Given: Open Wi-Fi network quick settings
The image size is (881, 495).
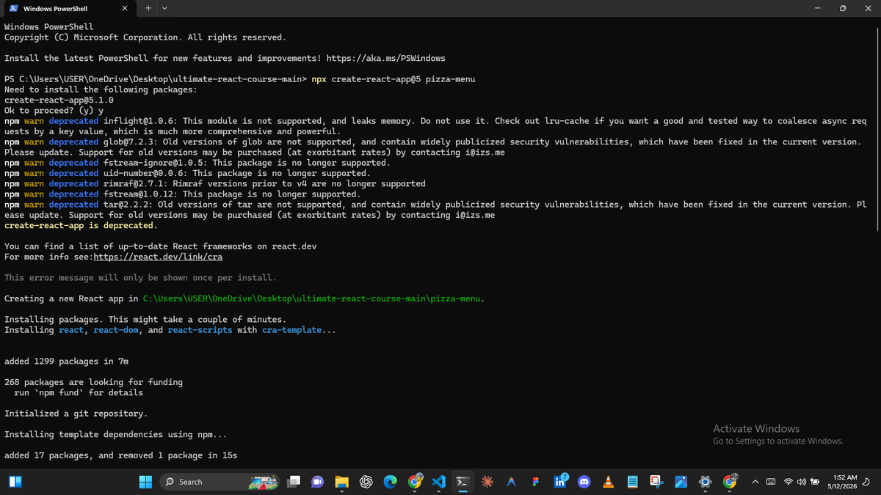Looking at the screenshot, I should point(788,482).
